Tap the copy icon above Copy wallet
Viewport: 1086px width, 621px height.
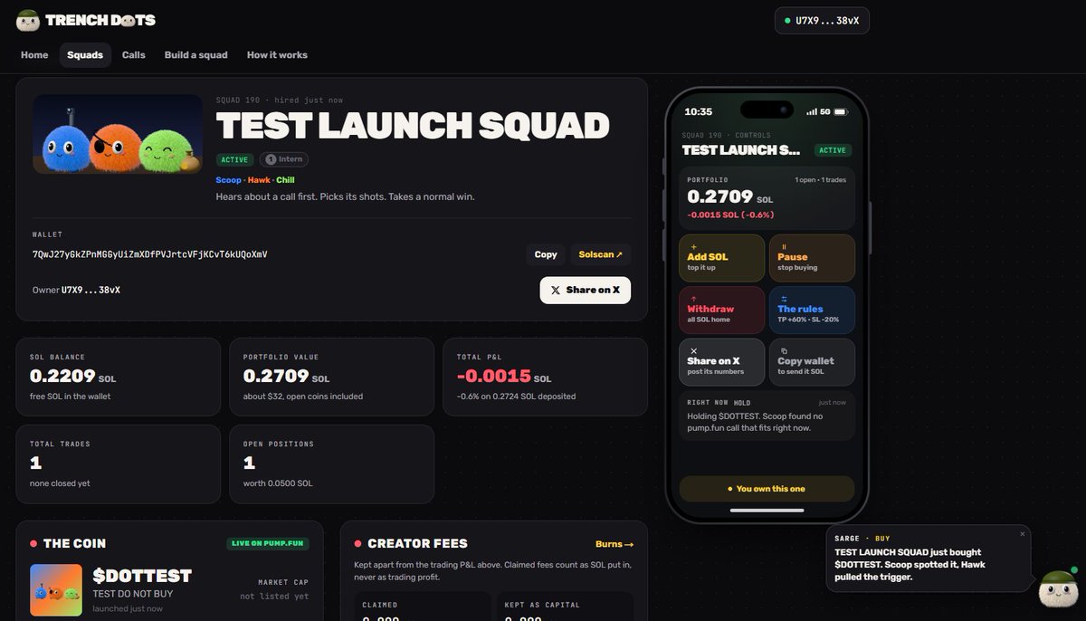[784, 350]
